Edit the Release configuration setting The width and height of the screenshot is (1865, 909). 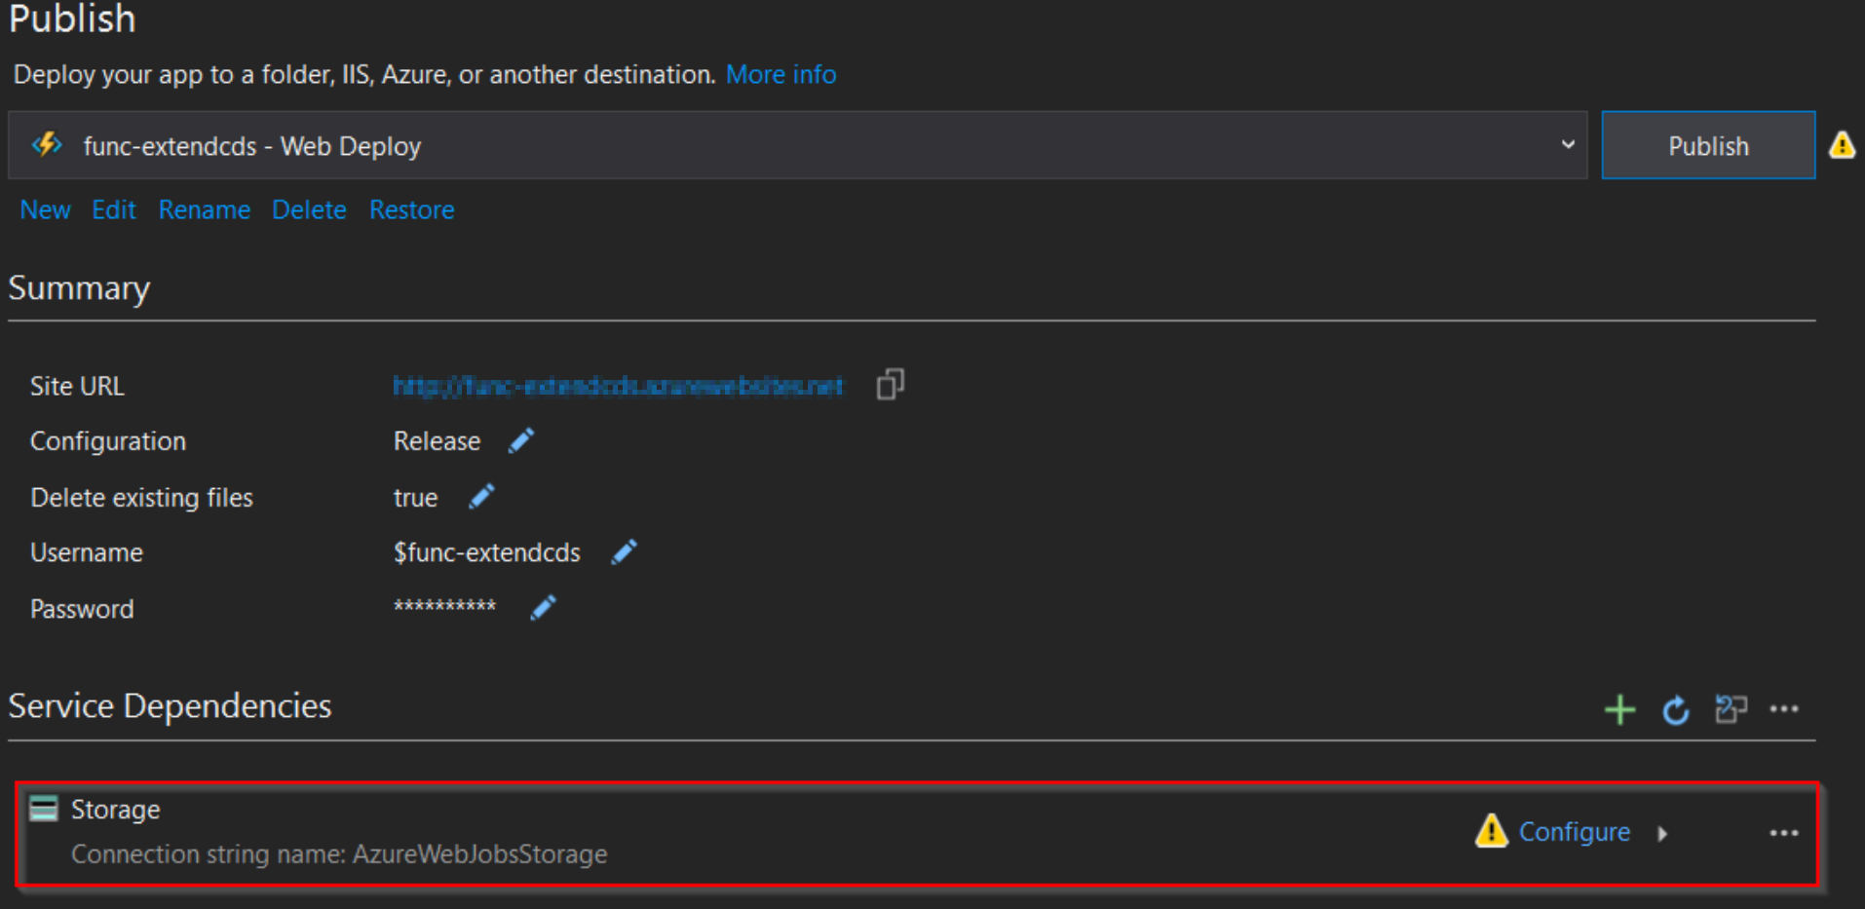tap(521, 441)
